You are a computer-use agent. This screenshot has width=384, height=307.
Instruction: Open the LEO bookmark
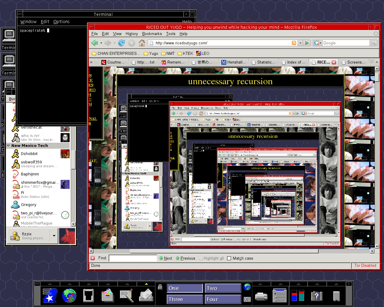point(203,53)
